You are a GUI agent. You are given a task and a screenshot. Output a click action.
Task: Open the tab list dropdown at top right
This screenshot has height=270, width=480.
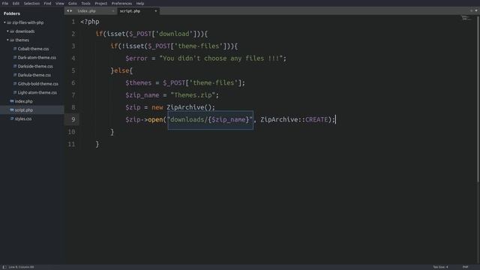476,10
